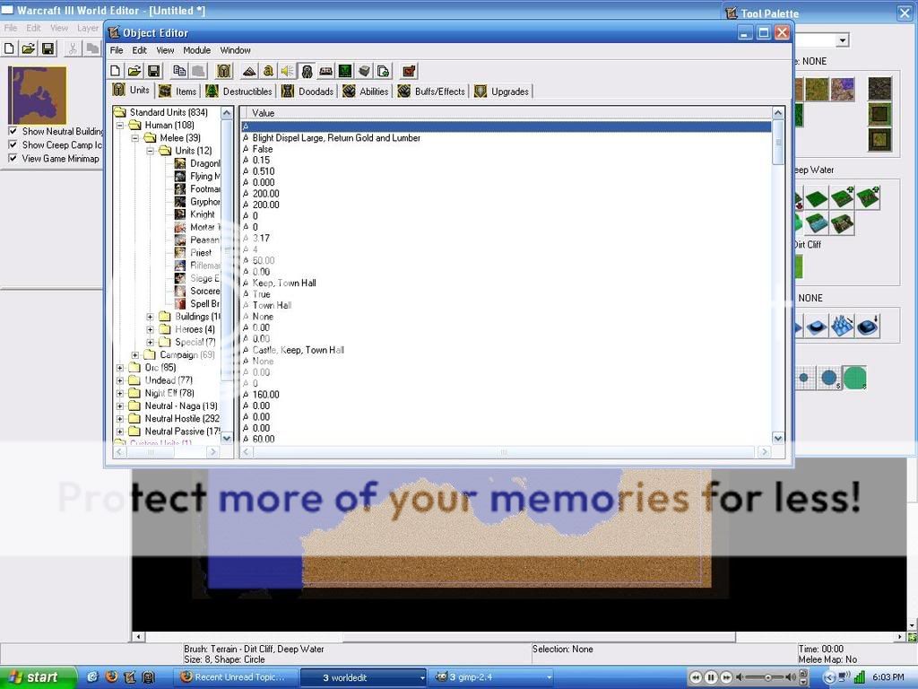Open the Import Manager icon
This screenshot has width=918, height=689.
point(384,72)
